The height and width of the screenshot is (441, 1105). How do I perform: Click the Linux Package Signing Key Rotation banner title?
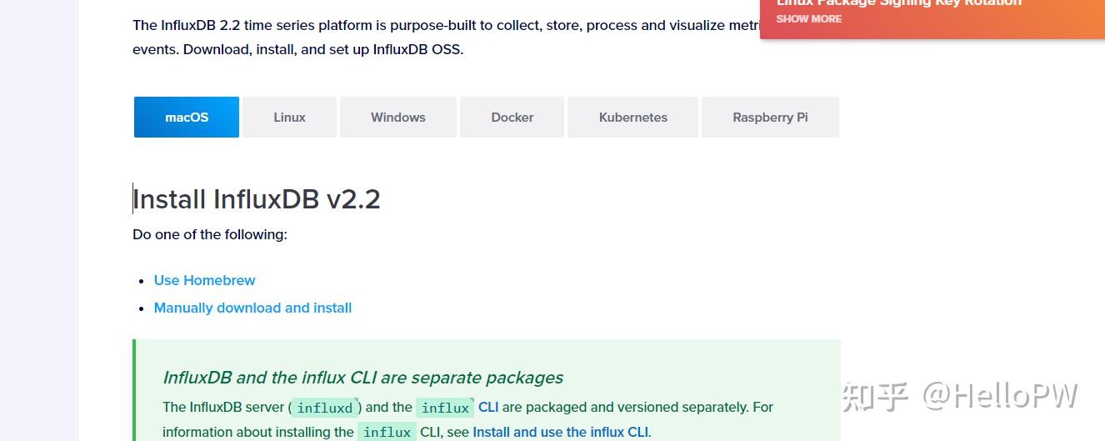click(898, 3)
